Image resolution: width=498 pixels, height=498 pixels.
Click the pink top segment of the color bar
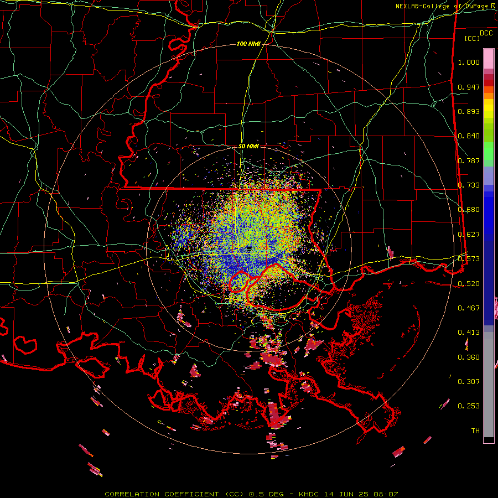(489, 59)
